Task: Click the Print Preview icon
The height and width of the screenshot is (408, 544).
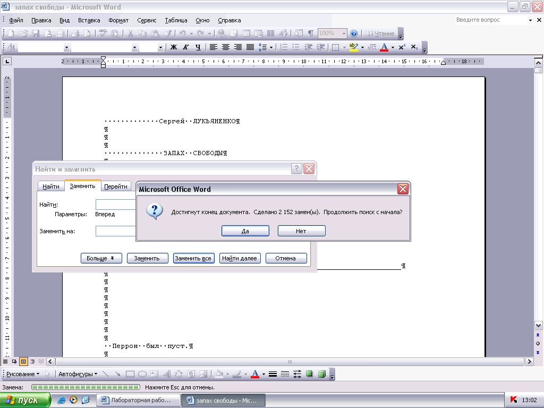Action: point(88,33)
